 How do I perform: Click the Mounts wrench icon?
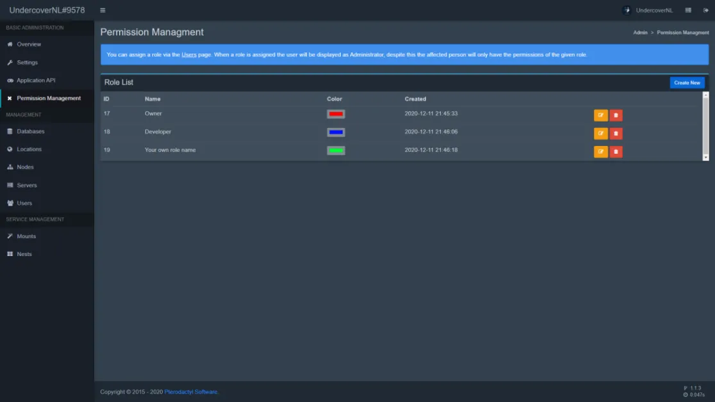pyautogui.click(x=9, y=236)
